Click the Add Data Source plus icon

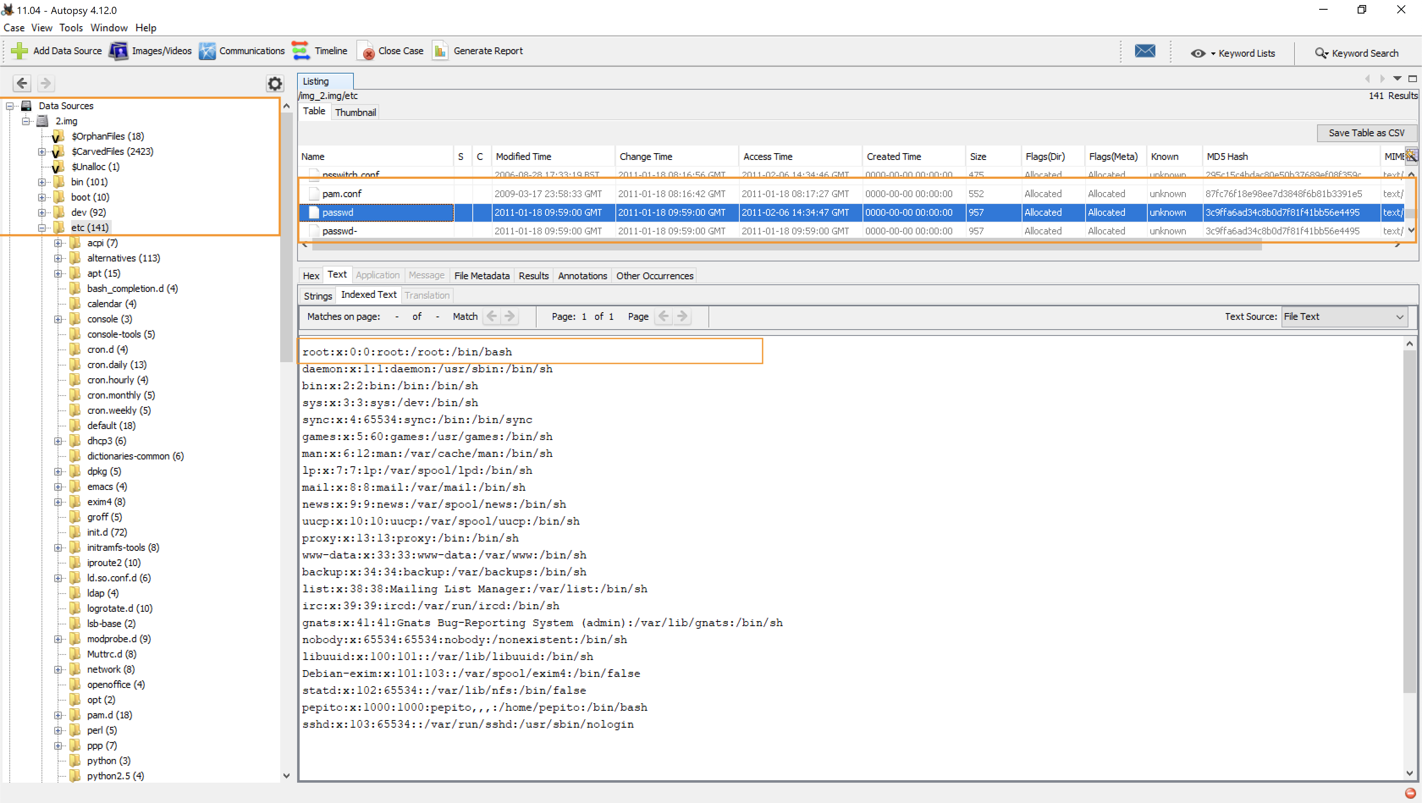pos(19,51)
